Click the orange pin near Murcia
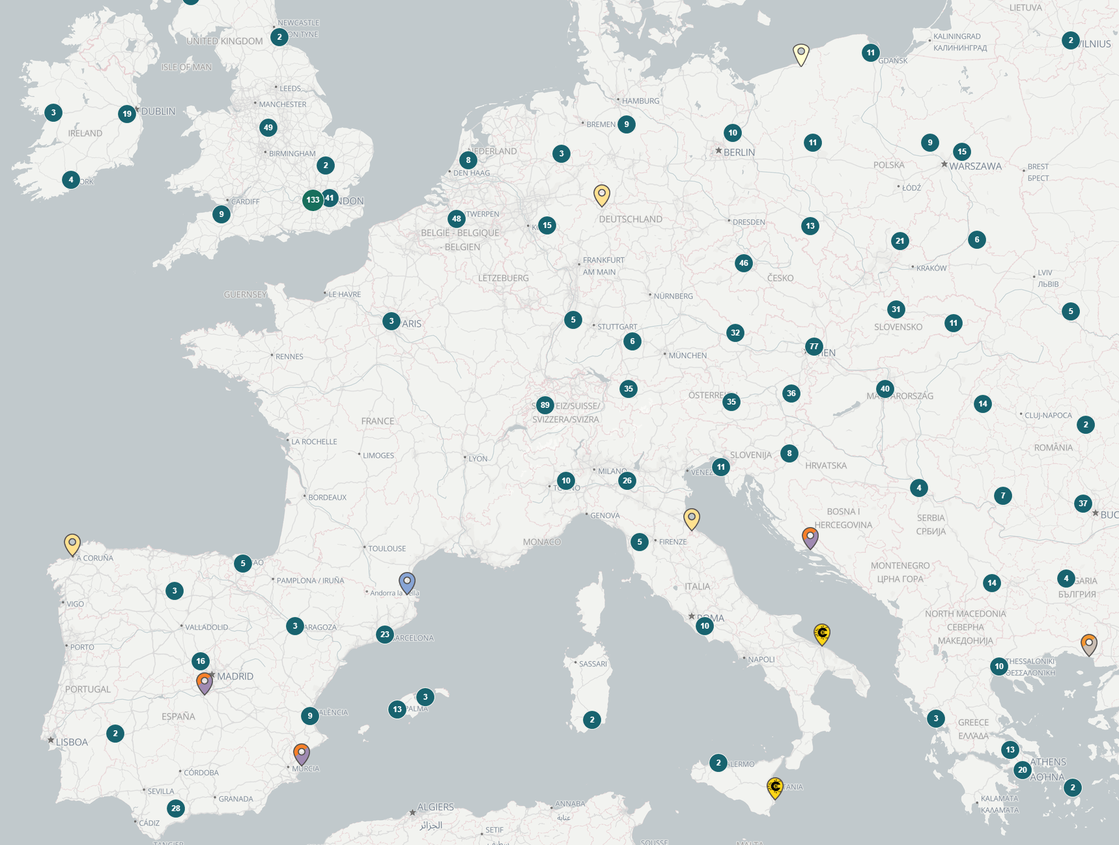Viewport: 1119px width, 845px height. tap(301, 751)
